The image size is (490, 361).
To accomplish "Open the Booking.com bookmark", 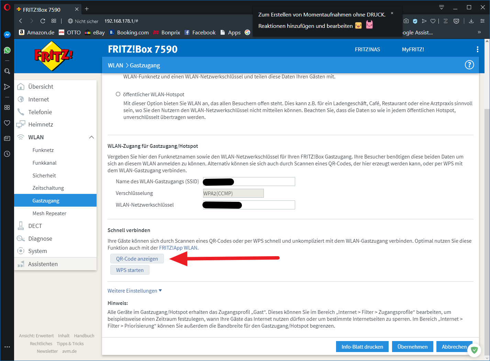I will (x=129, y=32).
